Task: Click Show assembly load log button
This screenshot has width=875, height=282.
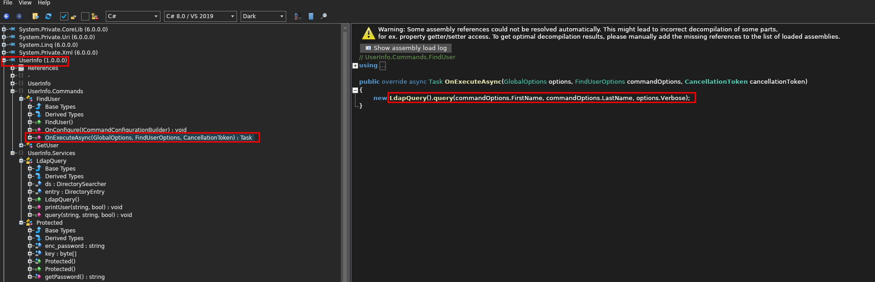Action: [406, 48]
